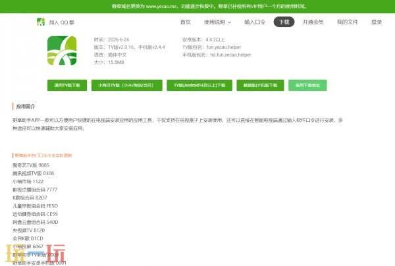The image size is (395, 266).
Task: Click the row 全民K歌 81CD
Action: tap(28, 238)
